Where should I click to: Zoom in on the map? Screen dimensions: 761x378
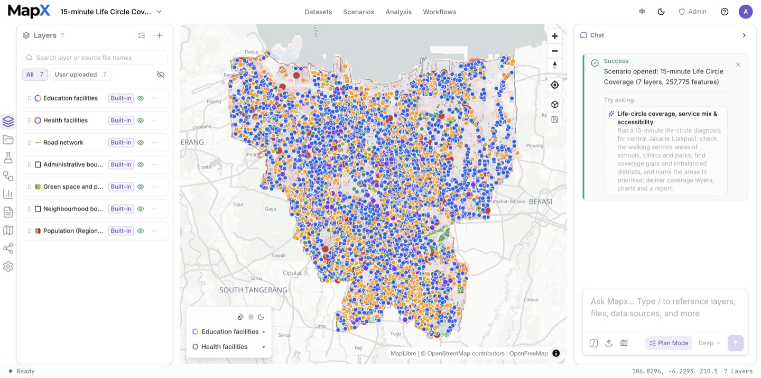tap(554, 36)
